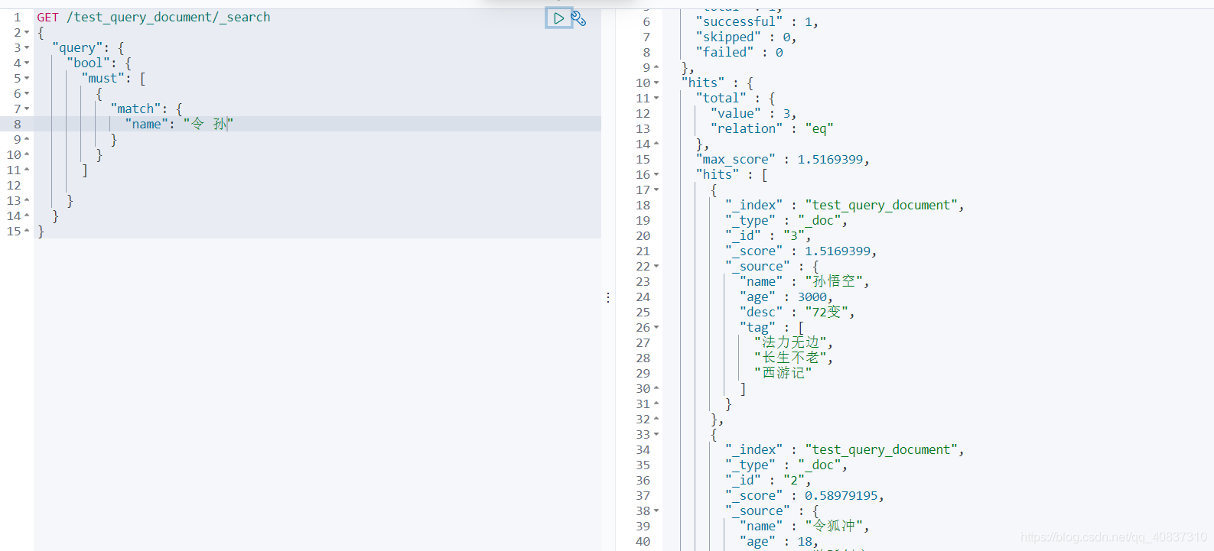The width and height of the screenshot is (1214, 551).
Task: Click the GET /test_query_document/_search request line
Action: [154, 17]
